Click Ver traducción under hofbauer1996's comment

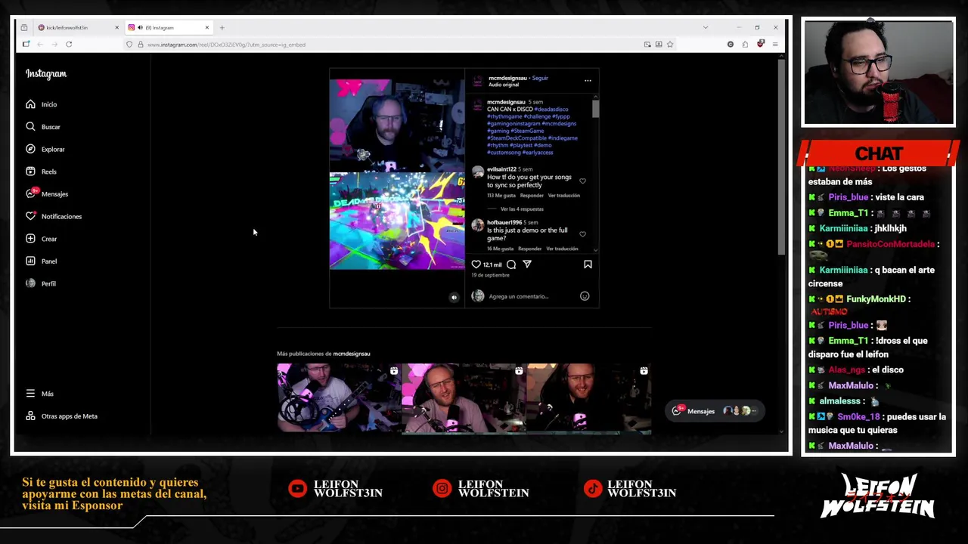click(x=562, y=249)
